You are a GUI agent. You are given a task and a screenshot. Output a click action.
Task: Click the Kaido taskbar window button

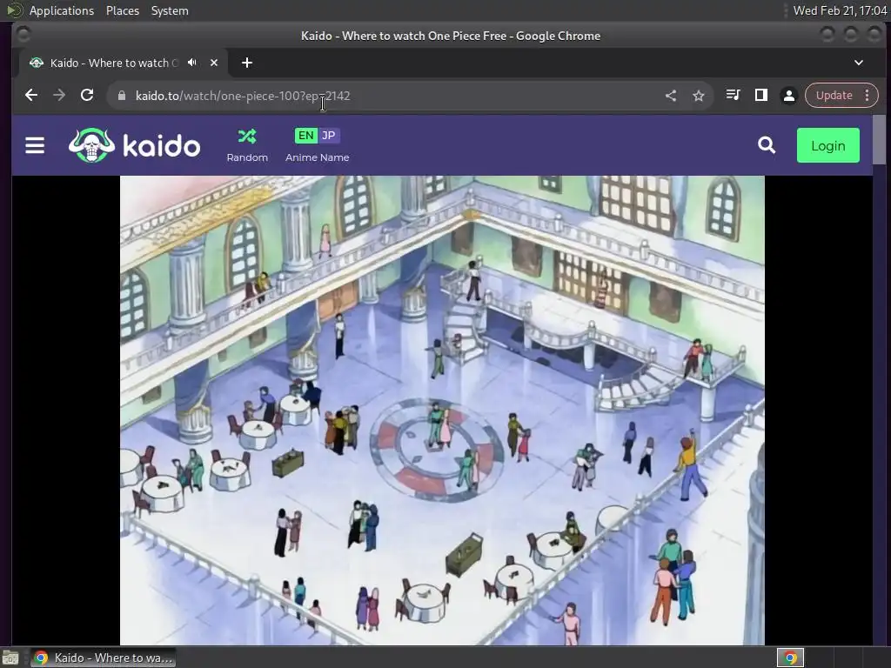pyautogui.click(x=103, y=658)
